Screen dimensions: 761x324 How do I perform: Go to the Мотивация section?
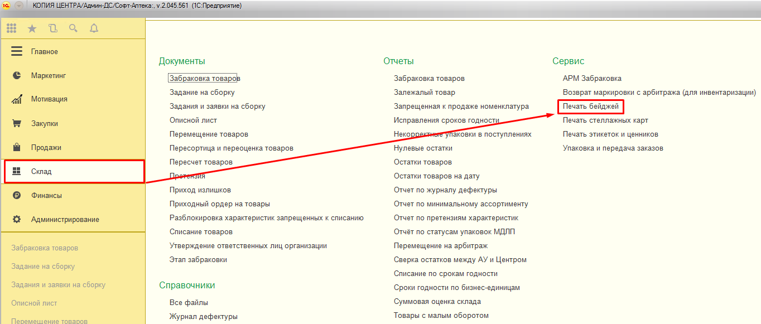click(x=49, y=99)
